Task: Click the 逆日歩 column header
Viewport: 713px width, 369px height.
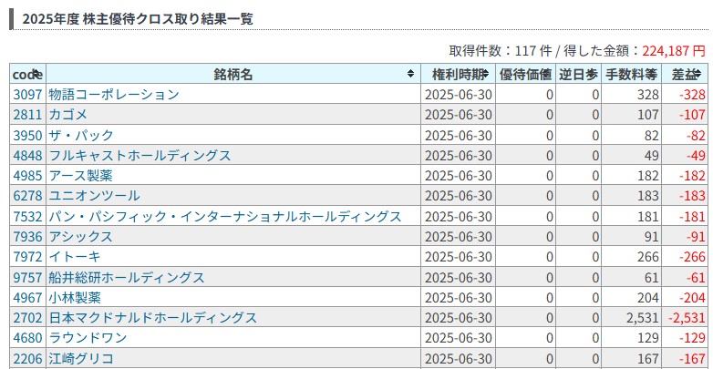Action: click(x=578, y=74)
